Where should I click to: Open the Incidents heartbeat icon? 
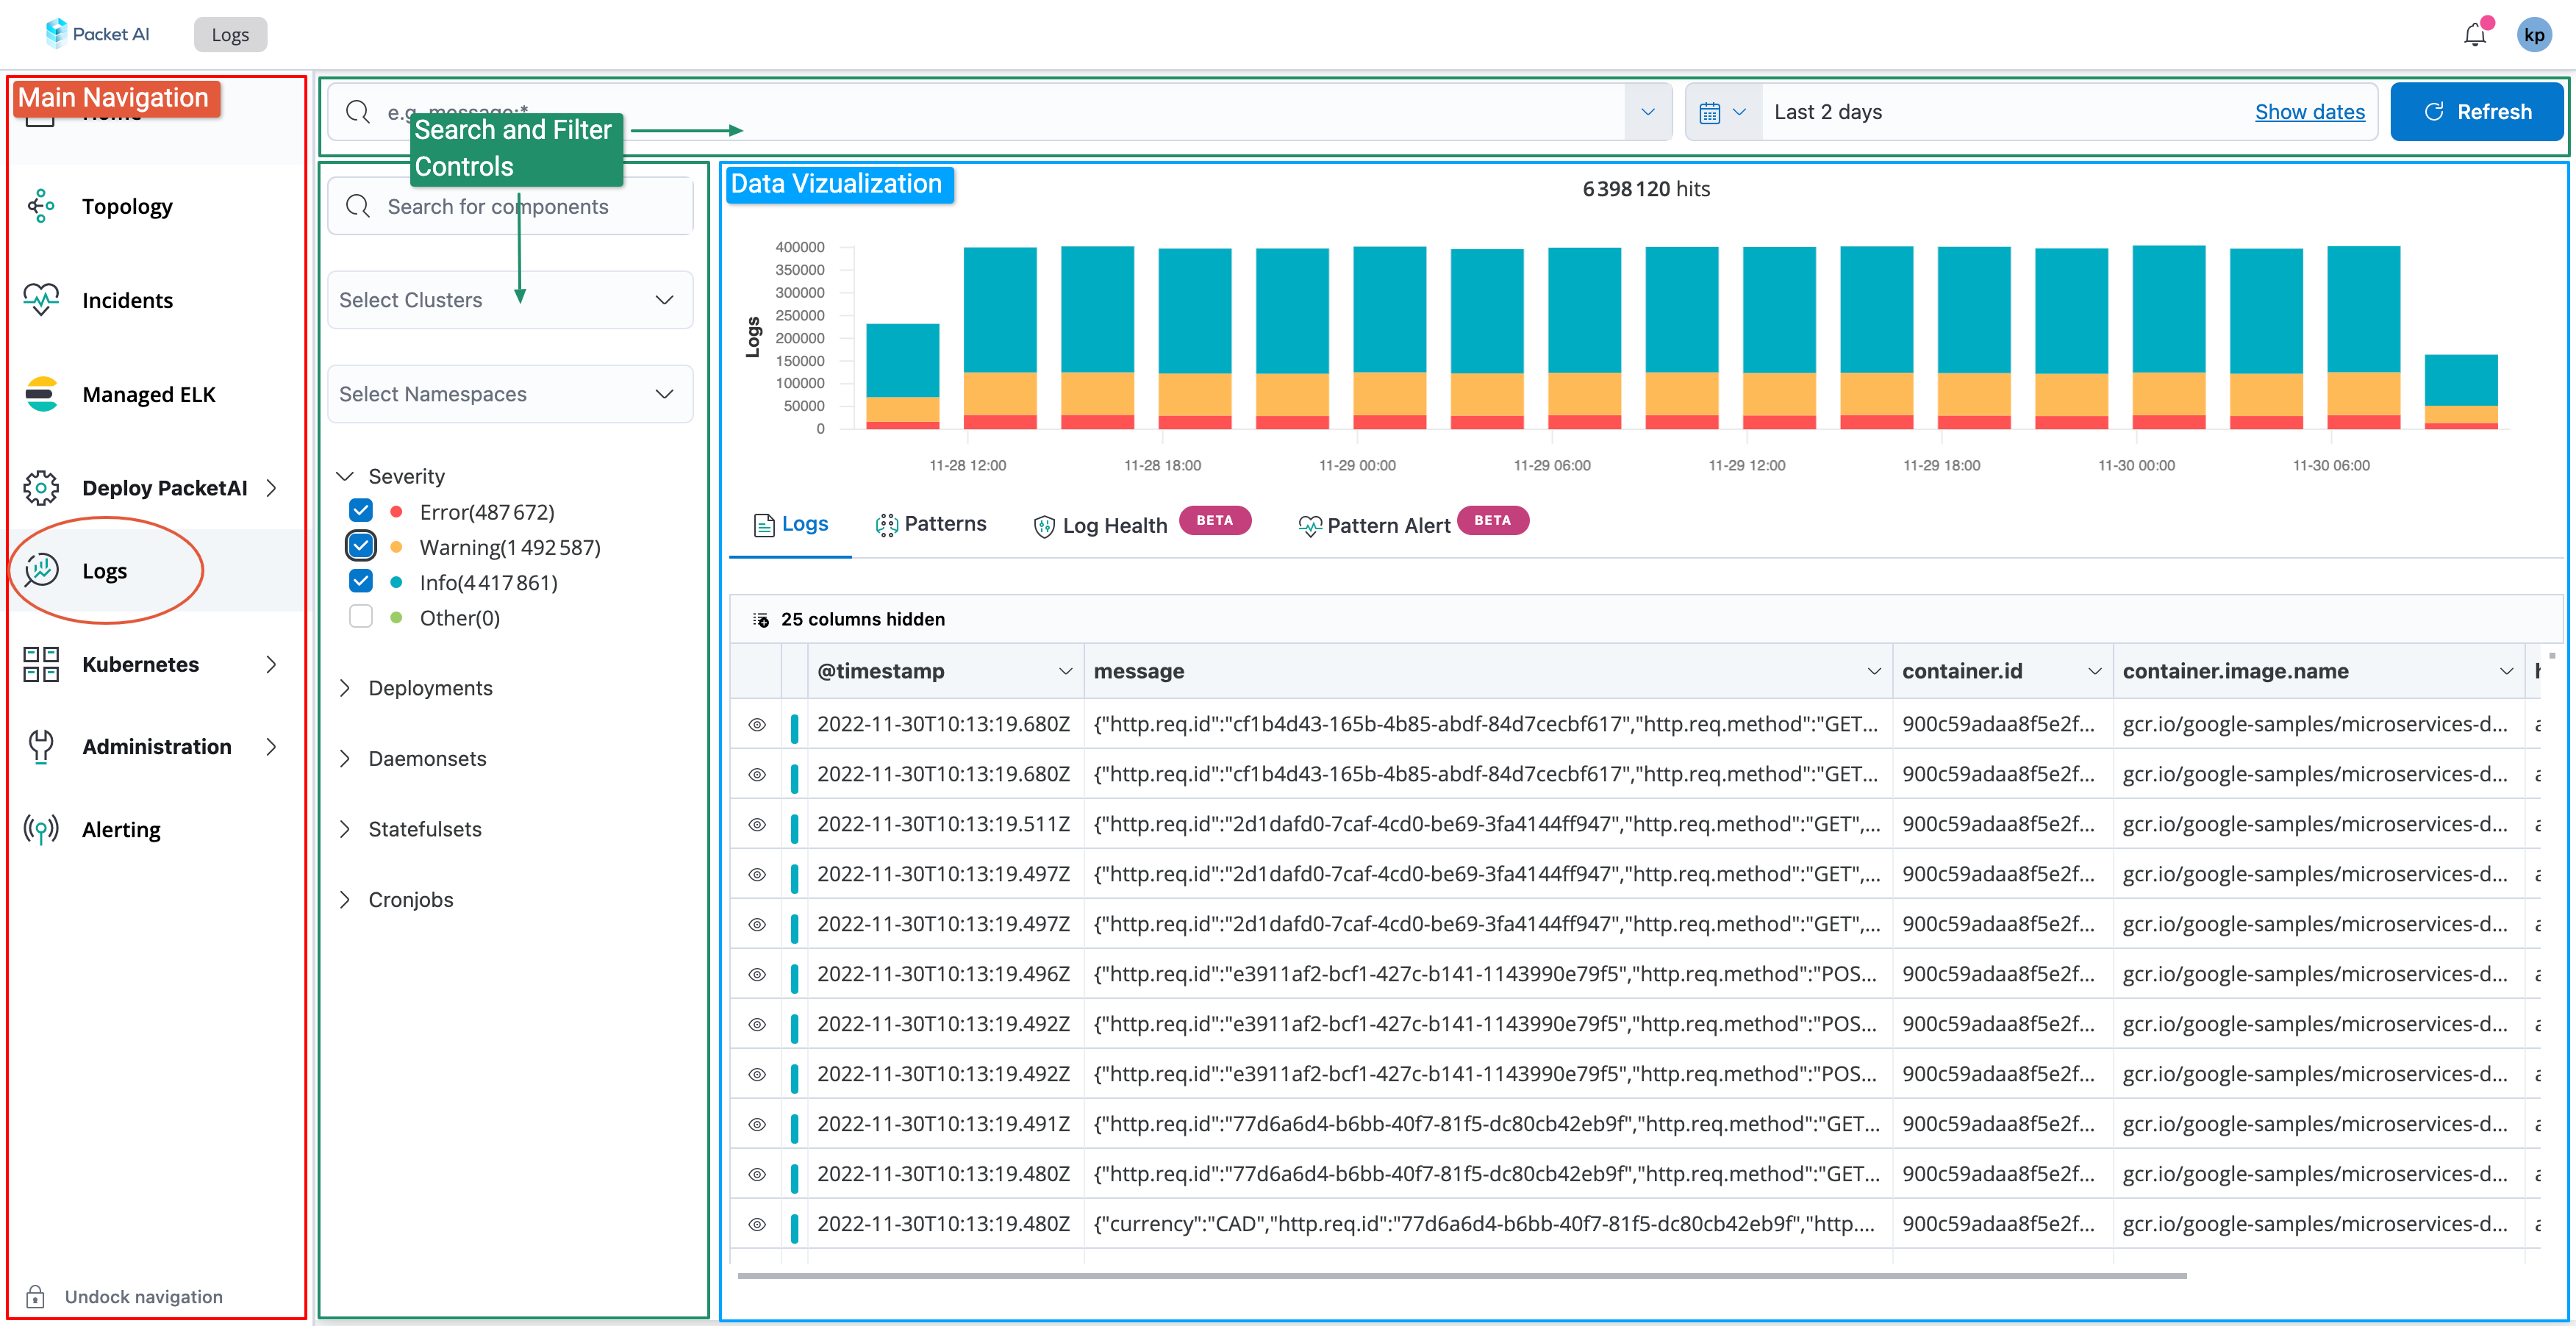coord(41,299)
